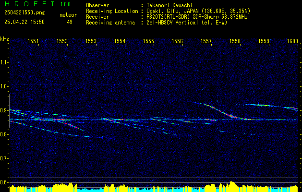Screen dimensions: 302x192
Task: Click time axis tick 1551
Action: (x=33, y=41)
